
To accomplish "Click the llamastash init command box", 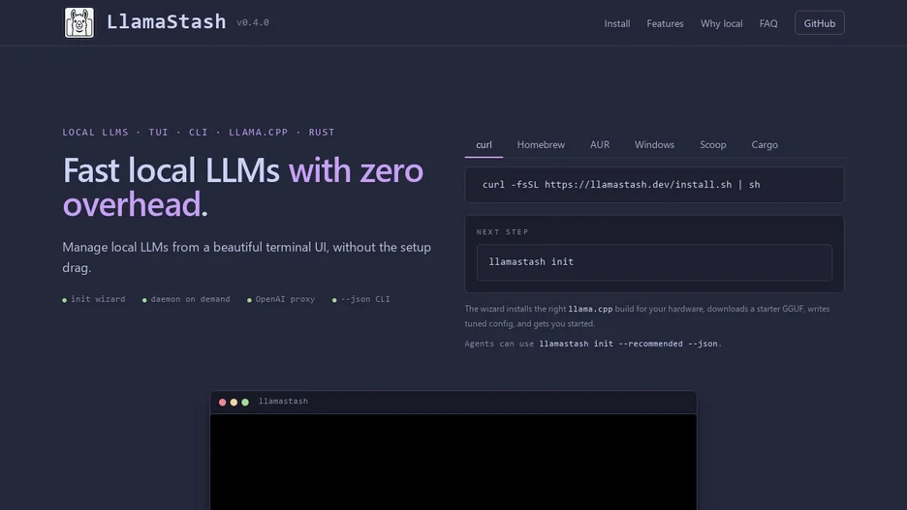I will tap(654, 262).
